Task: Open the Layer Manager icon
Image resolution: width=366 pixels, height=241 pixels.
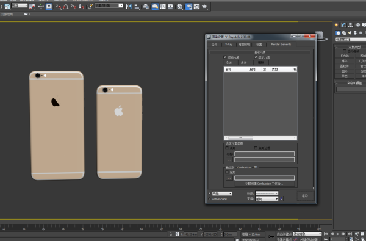Action: point(146,7)
